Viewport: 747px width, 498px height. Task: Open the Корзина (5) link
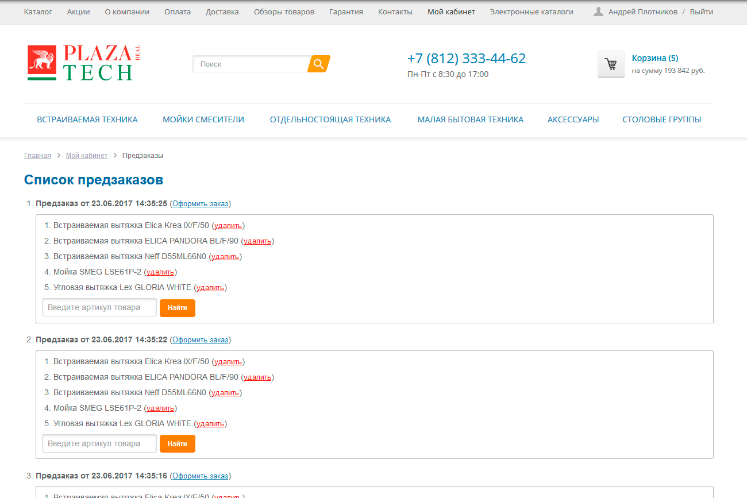[655, 58]
